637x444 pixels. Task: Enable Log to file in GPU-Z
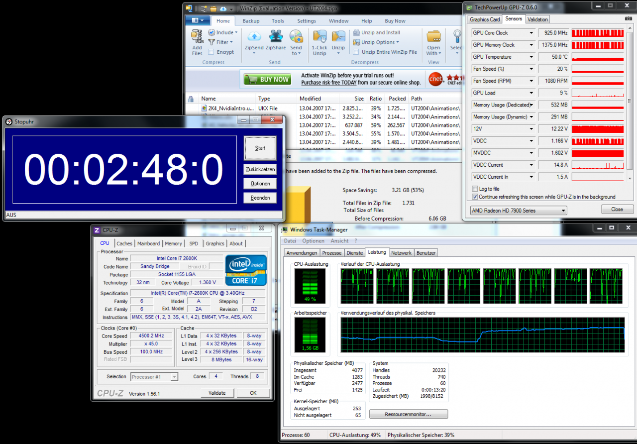[475, 189]
